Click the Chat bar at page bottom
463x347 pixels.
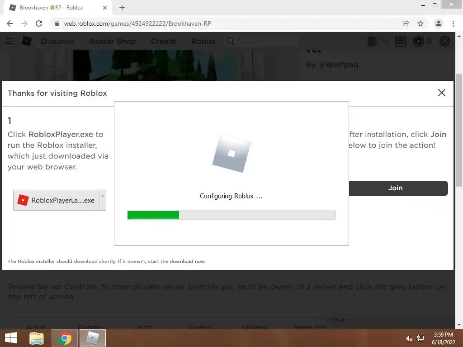[x=338, y=320]
